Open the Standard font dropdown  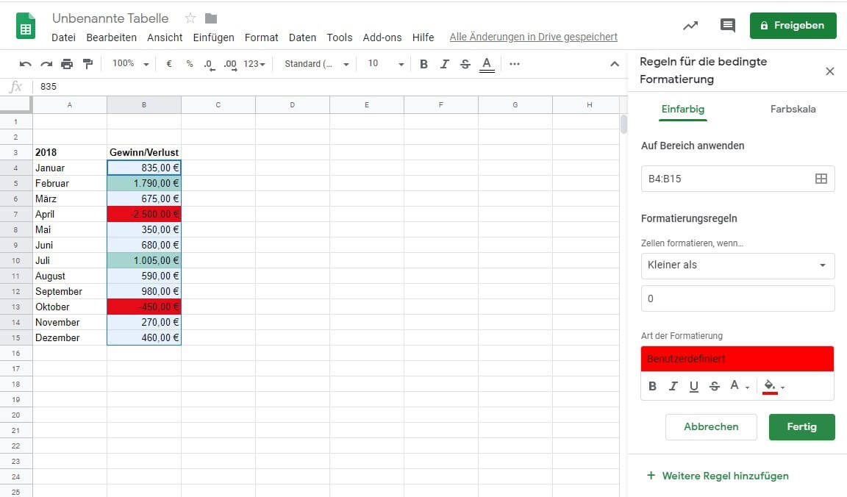coord(317,64)
